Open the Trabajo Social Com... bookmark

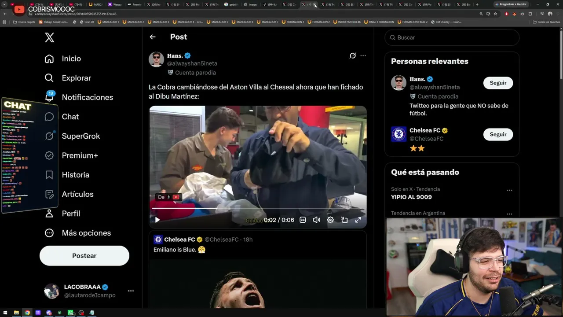tap(54, 22)
